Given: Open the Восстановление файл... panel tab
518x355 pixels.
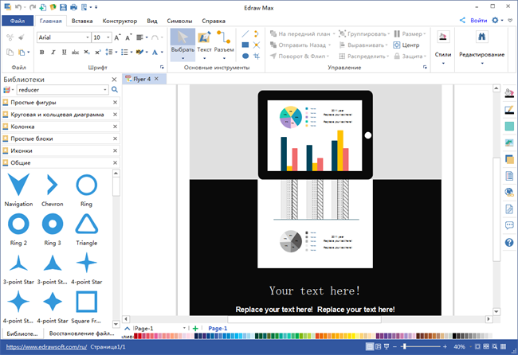Looking at the screenshot, I should point(81,334).
